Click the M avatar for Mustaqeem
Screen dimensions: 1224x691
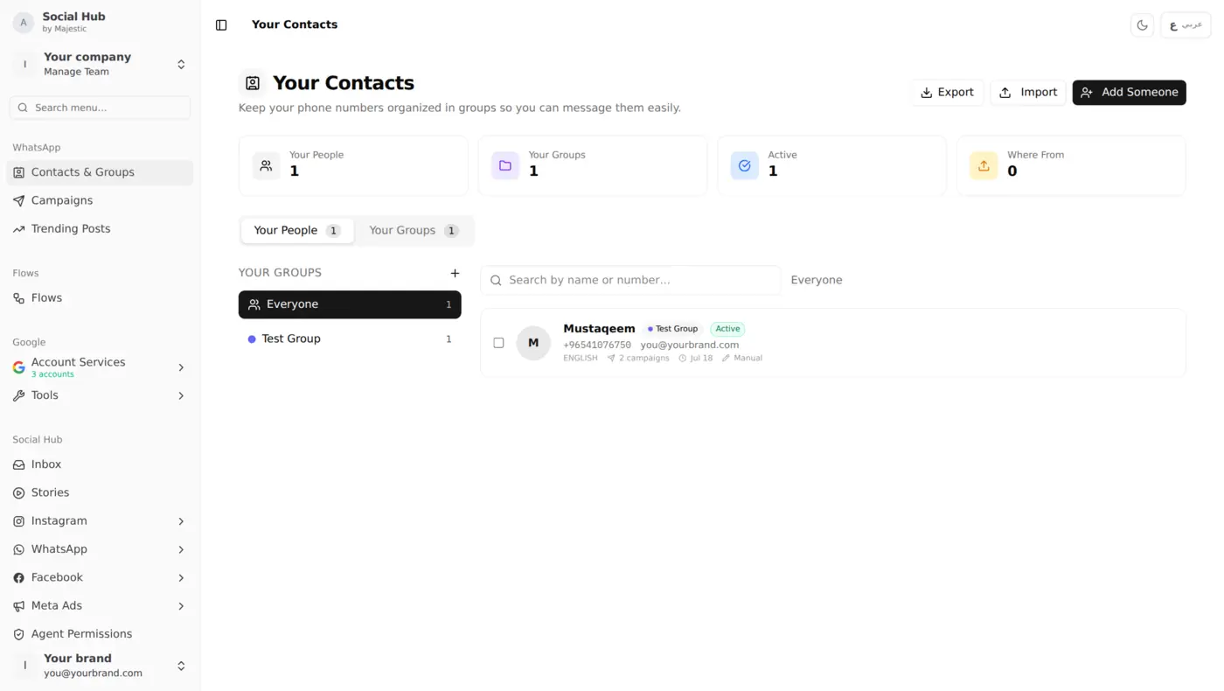pos(533,343)
